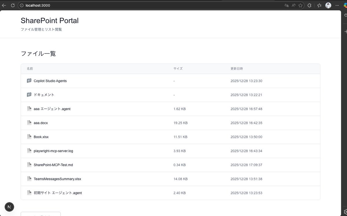Open the browser profile avatar
Image resolution: width=347 pixels, height=216 pixels.
328,5
